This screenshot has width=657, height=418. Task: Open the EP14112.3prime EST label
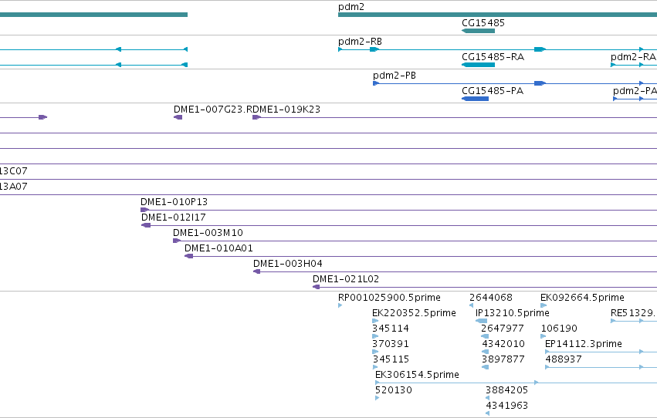[583, 344]
